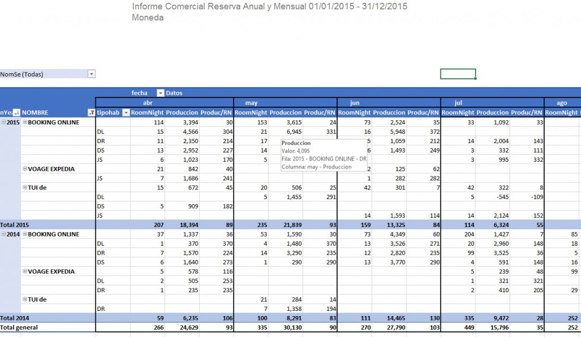Image resolution: width=581 pixels, height=337 pixels.
Task: Collapse TUI de under 2015
Action: pos(25,187)
